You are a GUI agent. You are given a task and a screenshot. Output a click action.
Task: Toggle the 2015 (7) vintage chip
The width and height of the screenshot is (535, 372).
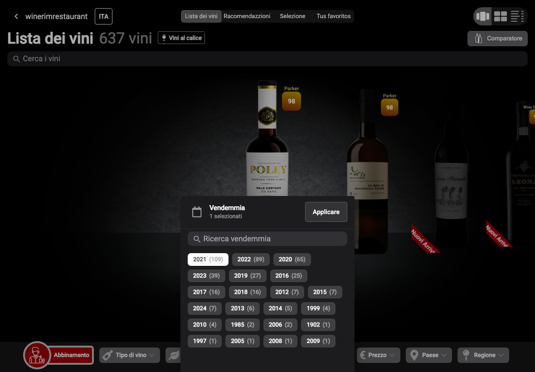(x=325, y=292)
